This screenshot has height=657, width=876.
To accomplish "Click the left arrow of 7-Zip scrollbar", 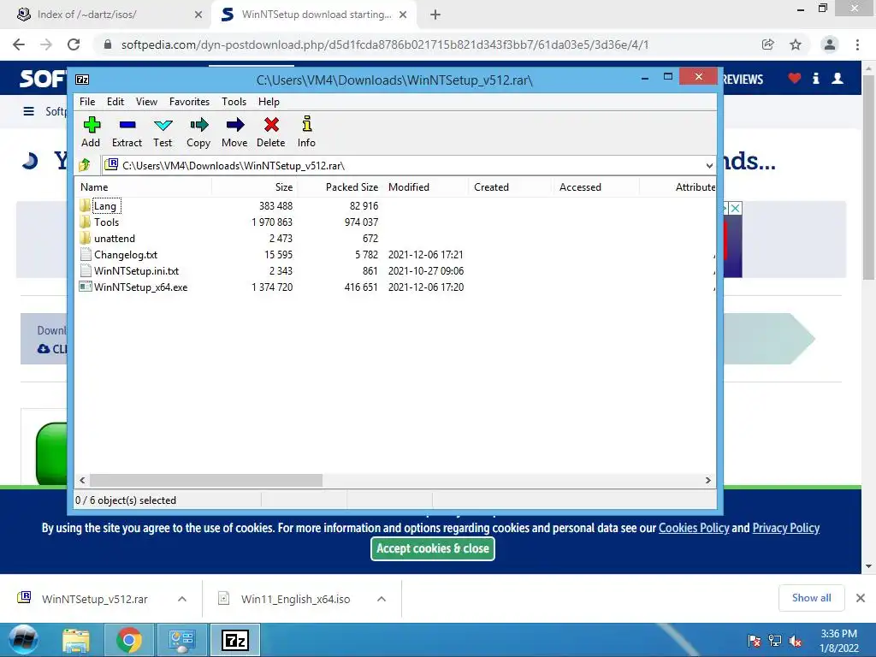I will click(82, 480).
